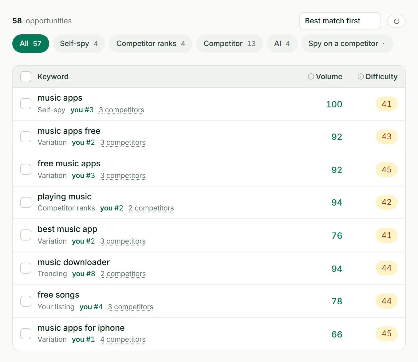
Task: Open "3 competitors" under music apps free
Action: (123, 142)
